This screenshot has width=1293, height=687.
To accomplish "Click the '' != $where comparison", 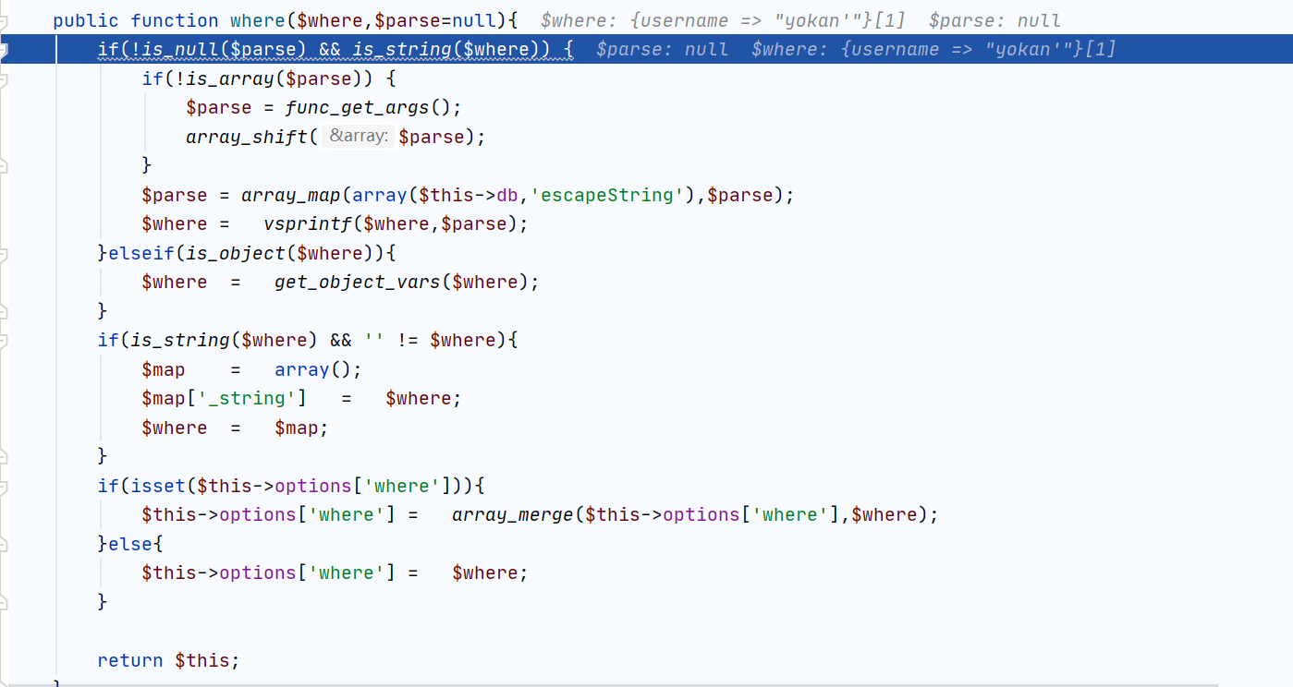I will [x=431, y=340].
